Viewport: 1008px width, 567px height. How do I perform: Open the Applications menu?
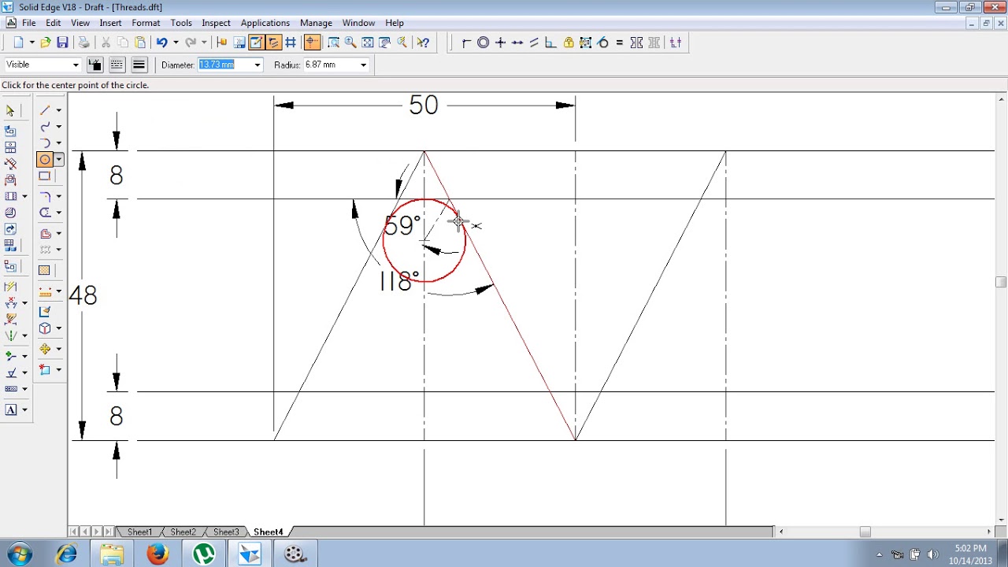coord(265,23)
